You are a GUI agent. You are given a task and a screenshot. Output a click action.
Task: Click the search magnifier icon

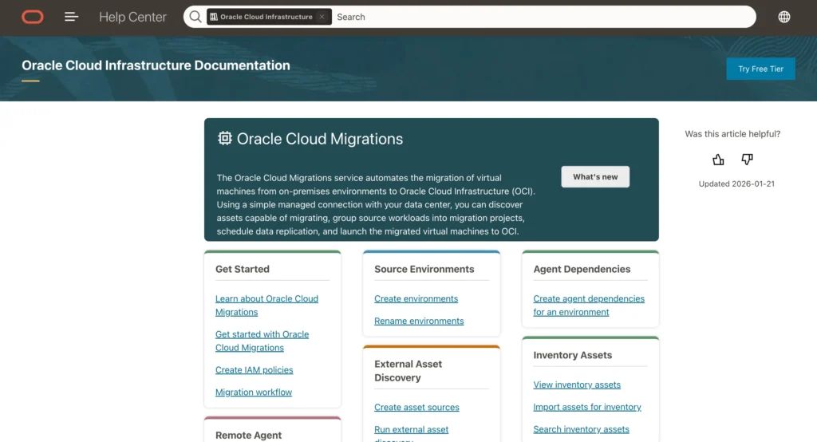tap(195, 18)
